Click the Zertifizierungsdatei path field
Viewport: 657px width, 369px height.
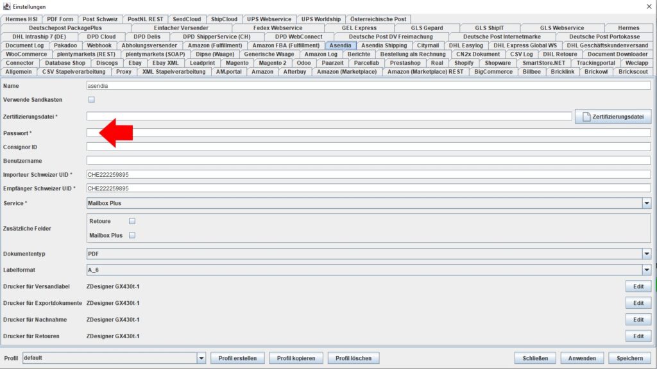coord(329,117)
